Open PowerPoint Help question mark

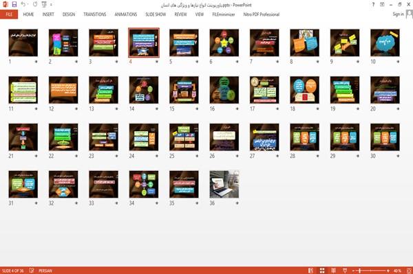click(373, 5)
